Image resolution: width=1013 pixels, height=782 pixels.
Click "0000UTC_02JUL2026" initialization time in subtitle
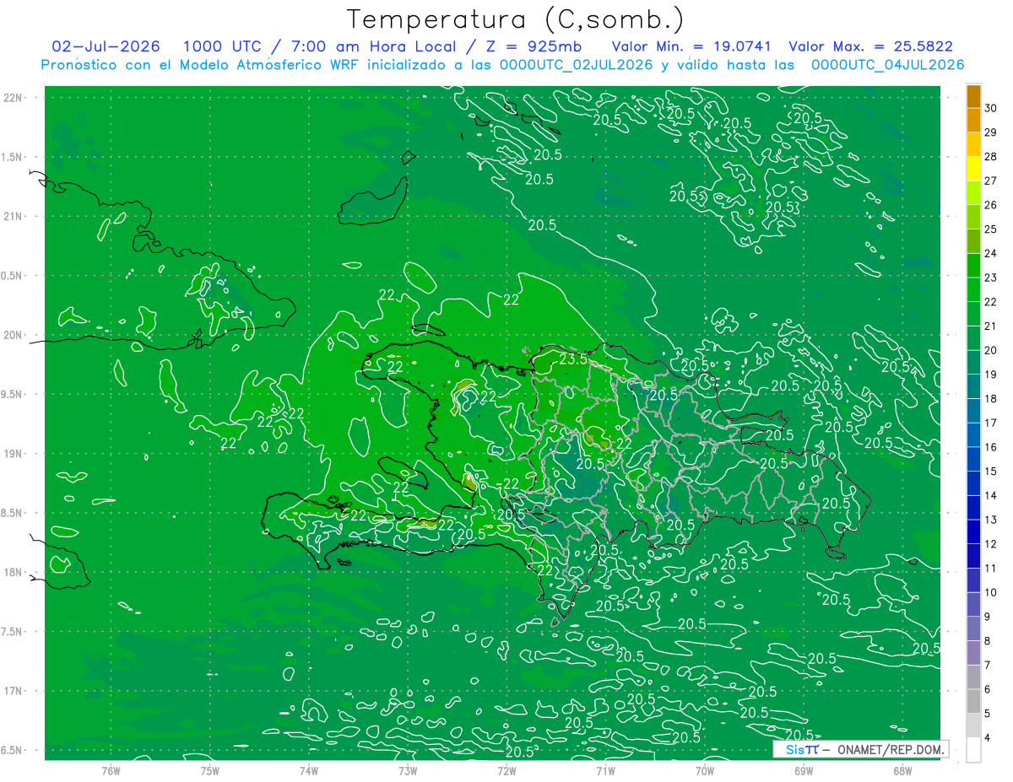[577, 65]
